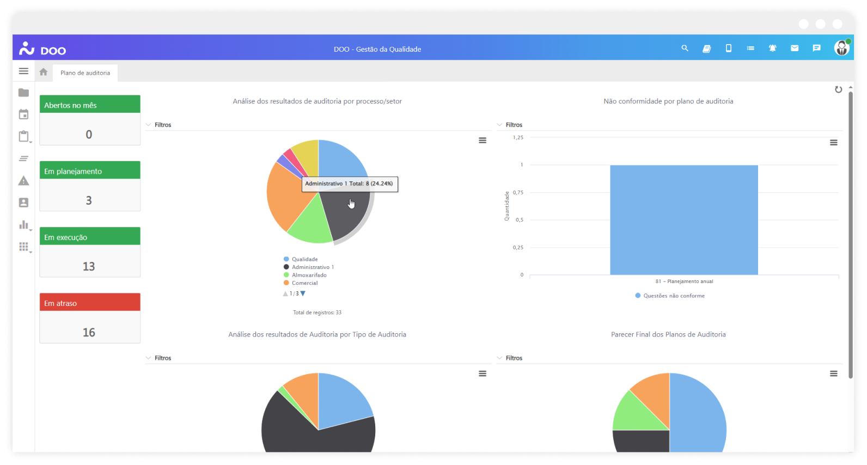Click the blue Planejamento anual bar
The width and height of the screenshot is (867, 465).
point(684,220)
